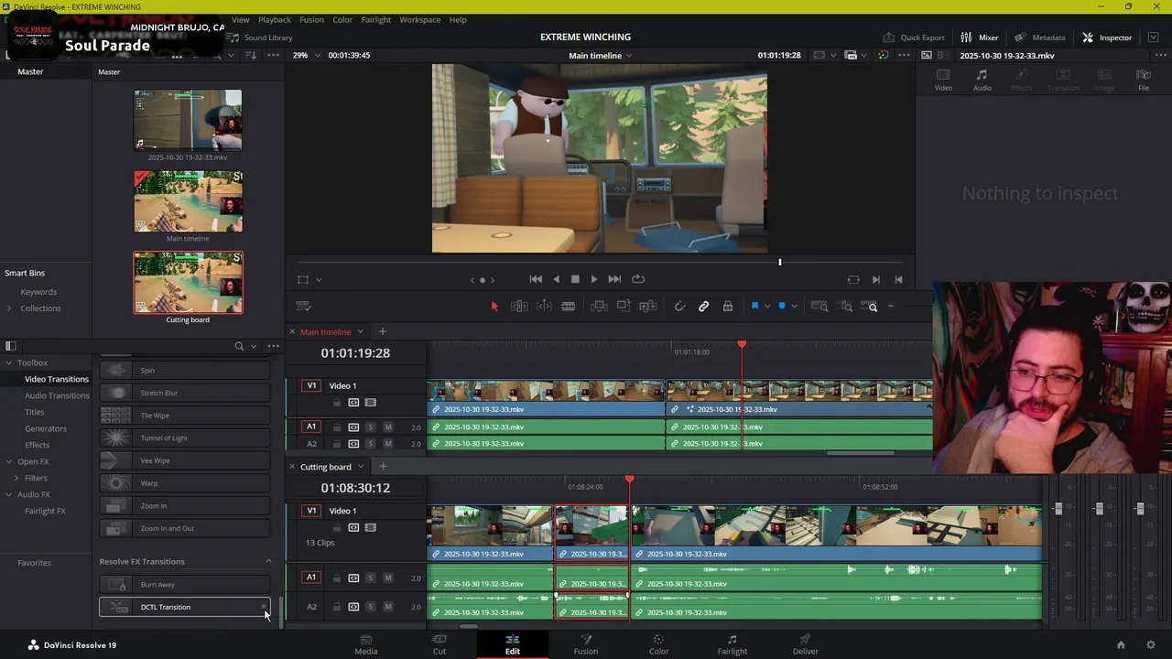1172x659 pixels.
Task: Open the Main timeline viewer name dropdown
Action: click(601, 55)
